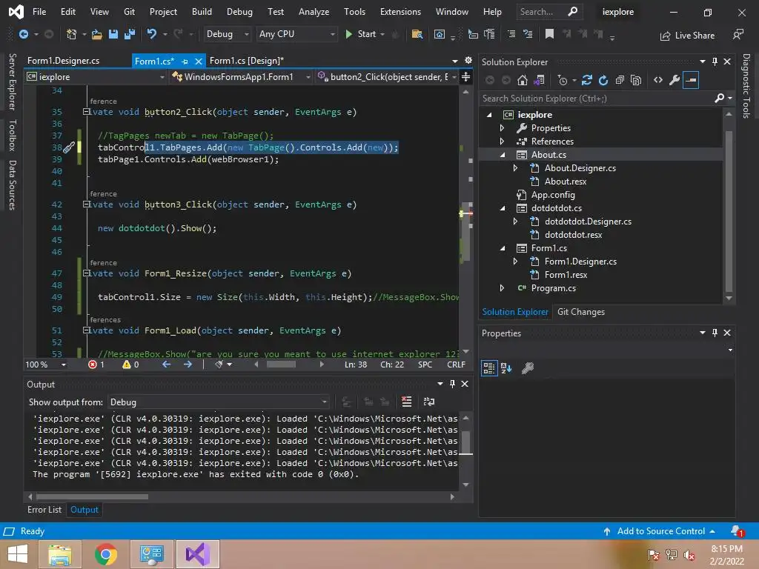Open the Debug configuration dropdown

[x=228, y=34]
